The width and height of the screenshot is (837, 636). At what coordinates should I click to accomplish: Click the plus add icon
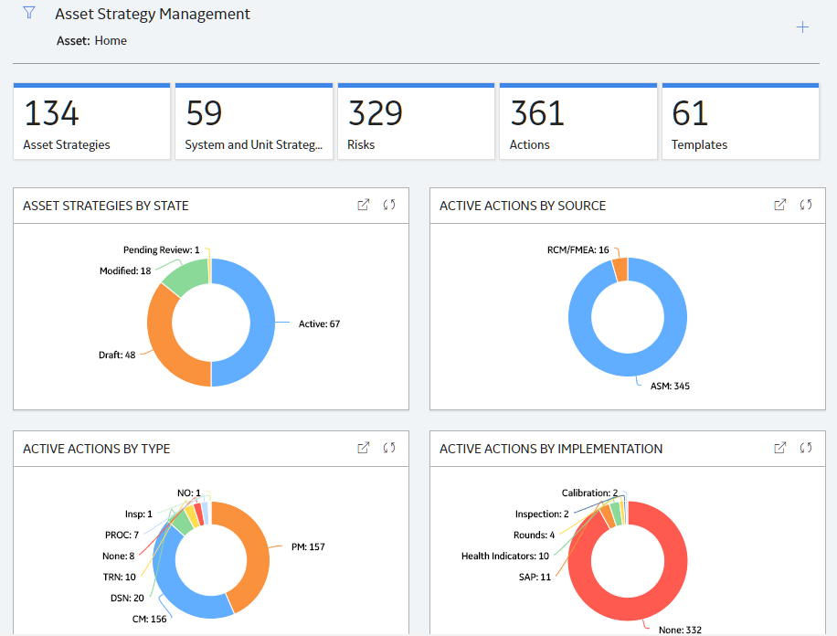802,27
